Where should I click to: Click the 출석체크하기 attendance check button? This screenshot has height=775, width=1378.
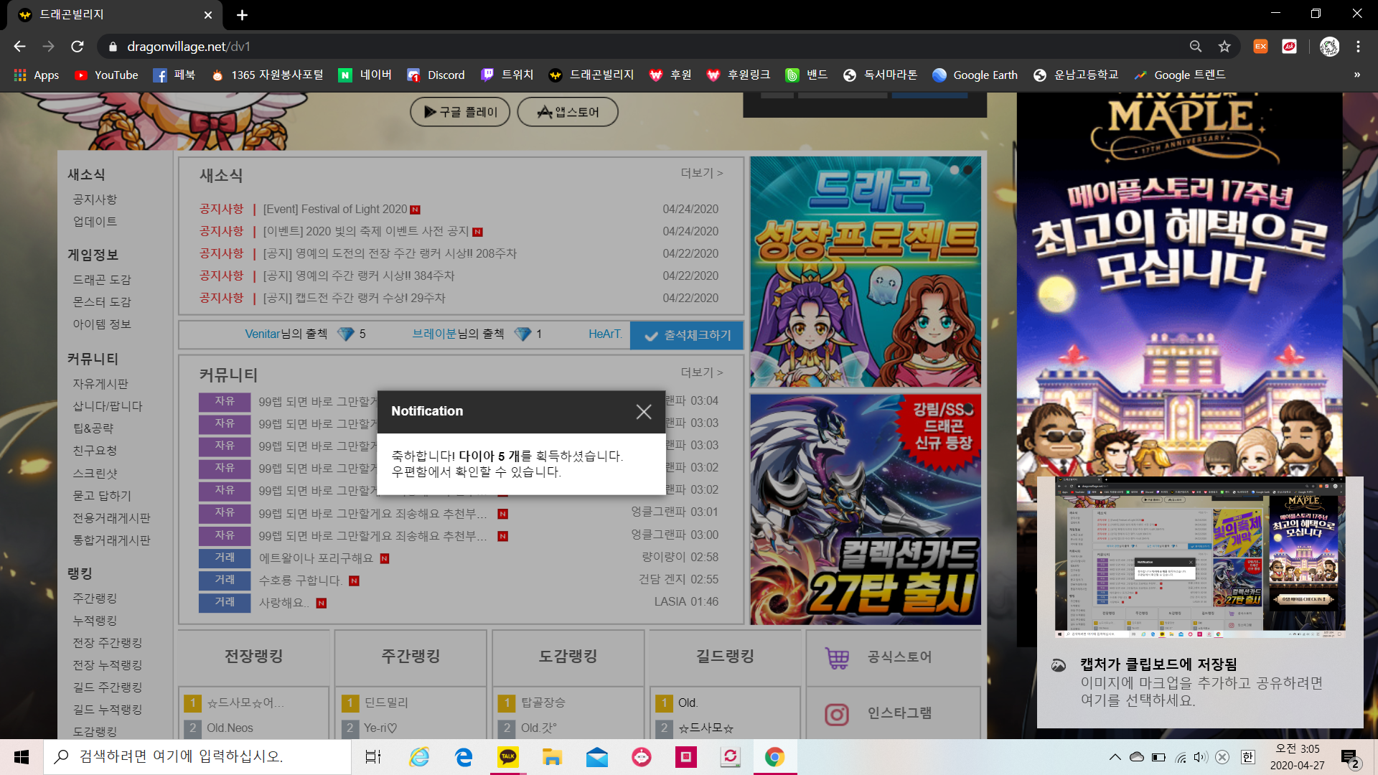pyautogui.click(x=687, y=335)
